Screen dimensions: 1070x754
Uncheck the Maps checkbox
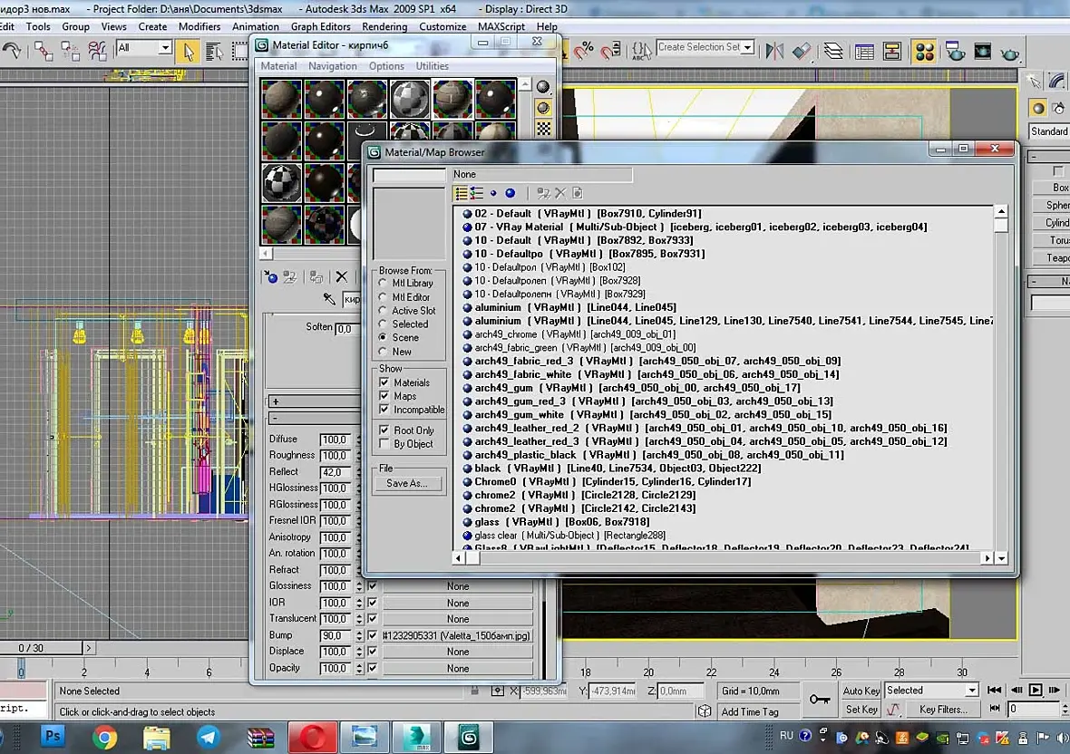point(384,396)
